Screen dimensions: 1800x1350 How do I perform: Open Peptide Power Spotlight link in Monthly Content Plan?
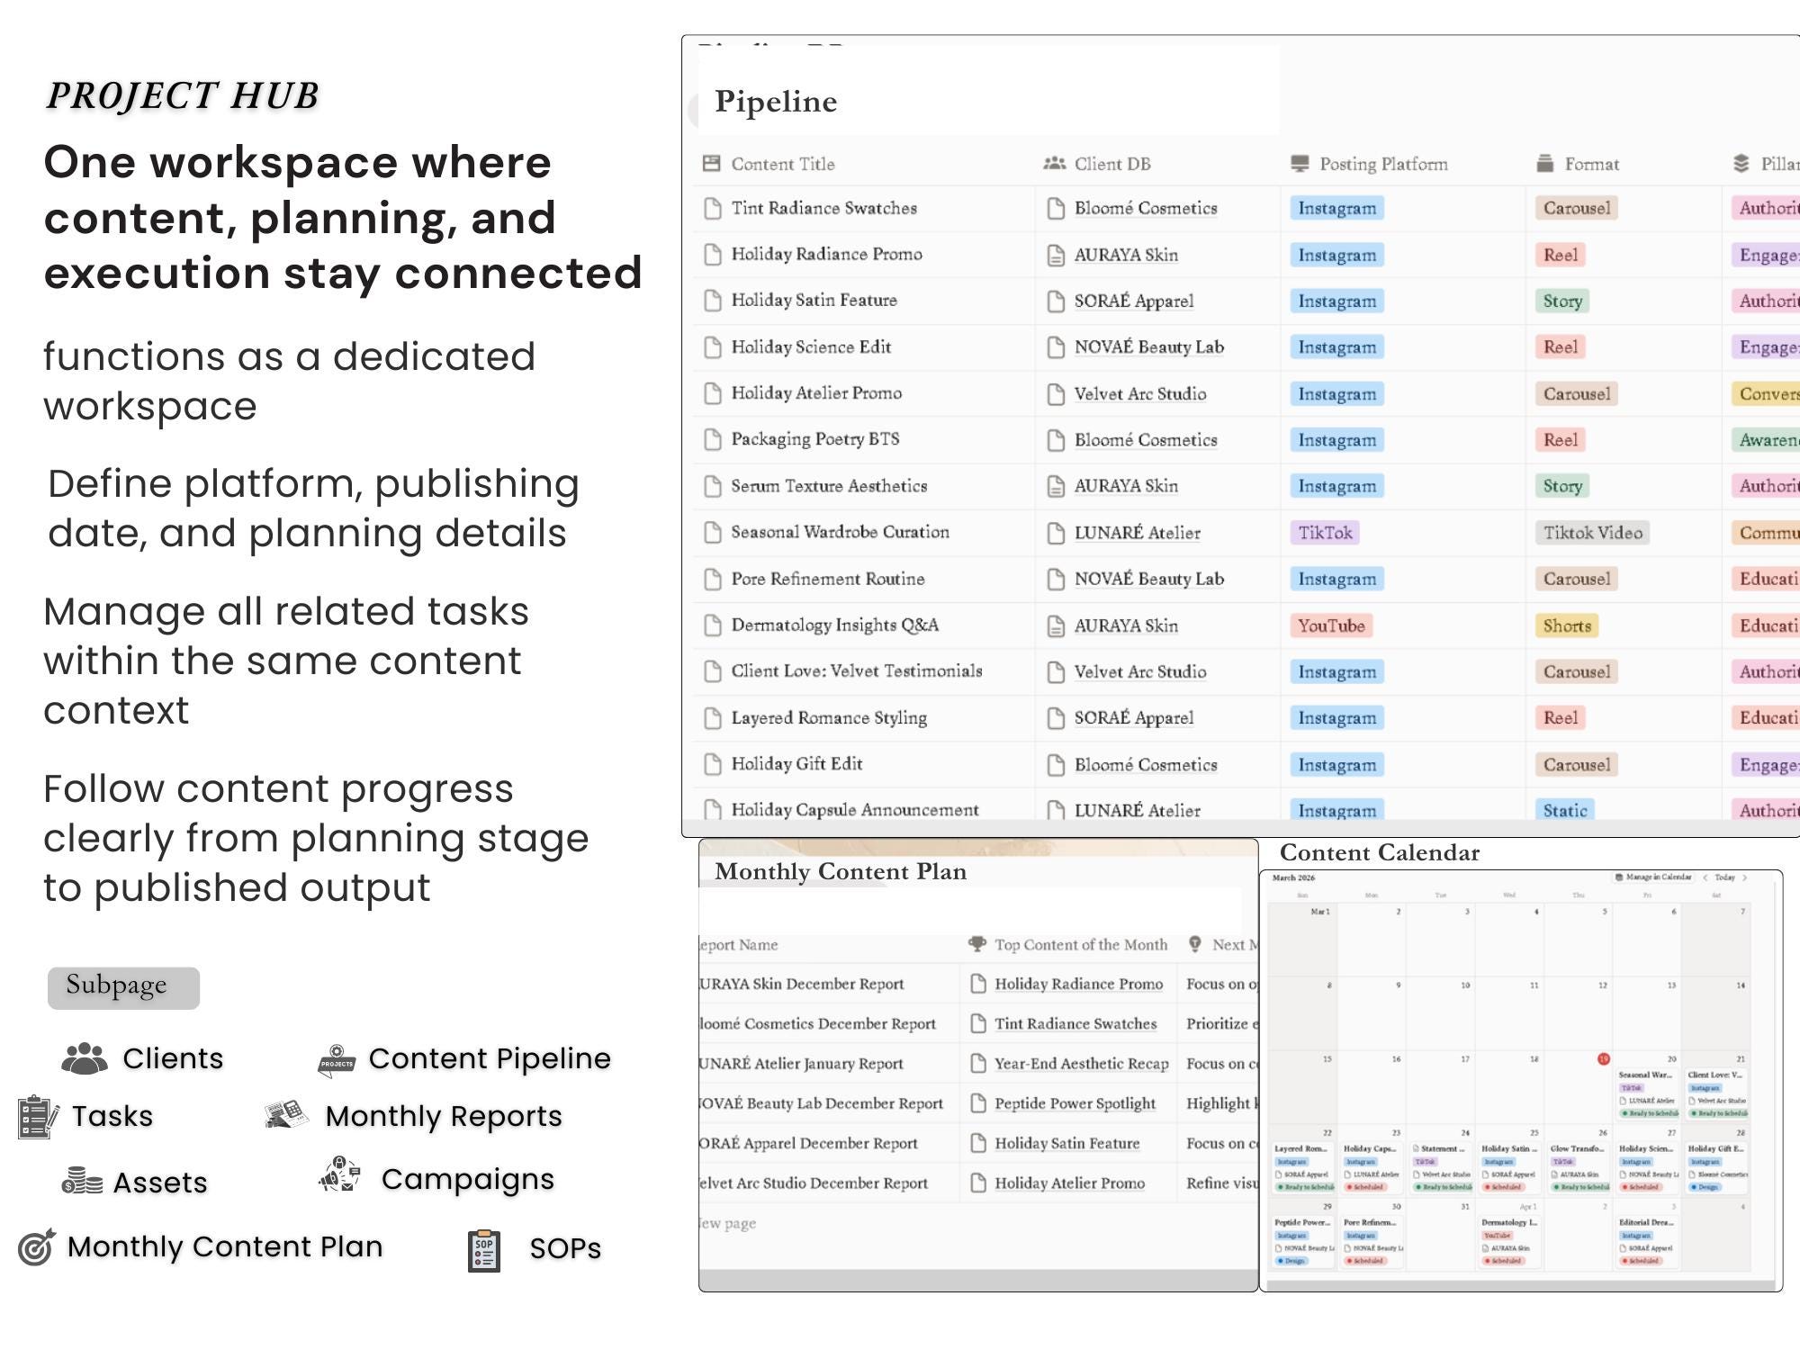click(1075, 1103)
